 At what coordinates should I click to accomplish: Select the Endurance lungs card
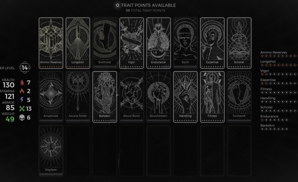click(x=159, y=43)
